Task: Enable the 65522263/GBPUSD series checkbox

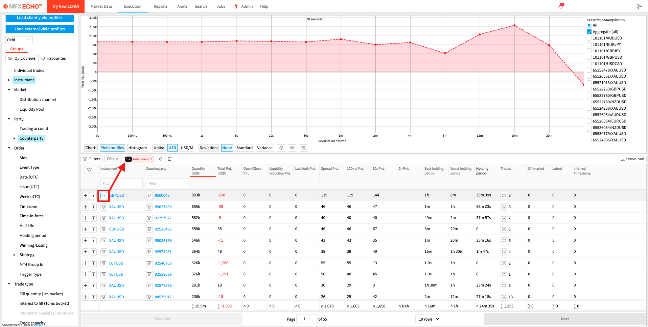Action: pos(589,89)
